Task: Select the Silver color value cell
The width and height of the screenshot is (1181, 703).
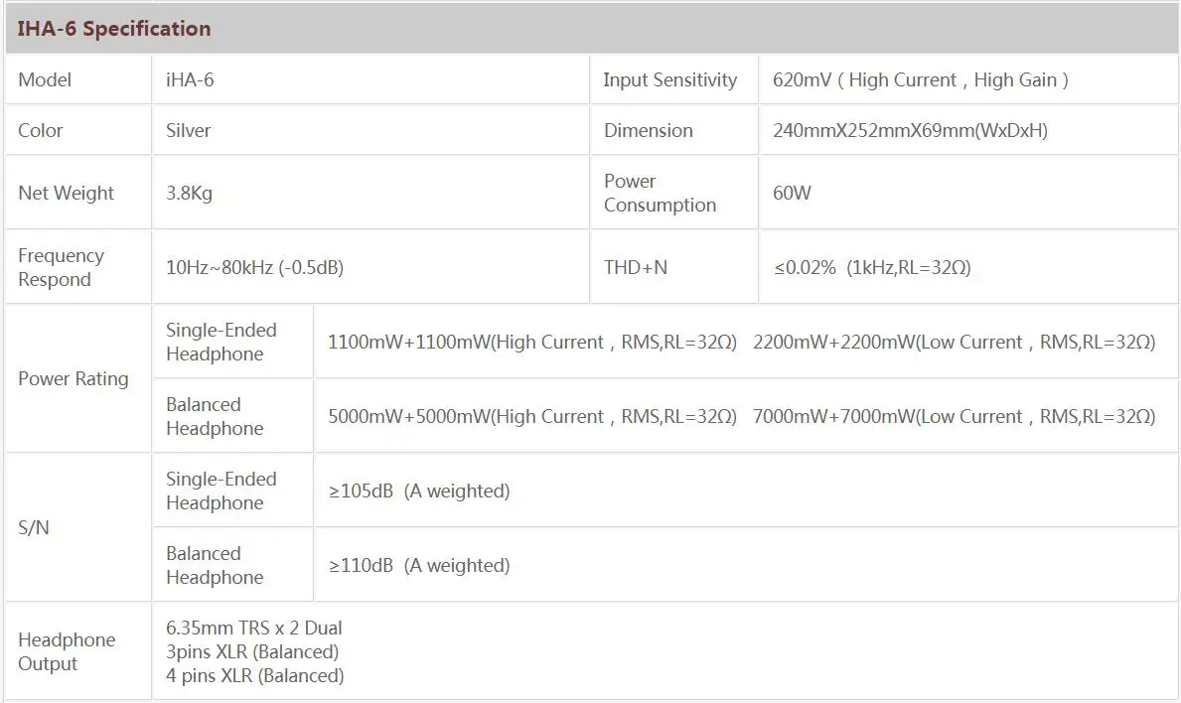Action: point(370,130)
